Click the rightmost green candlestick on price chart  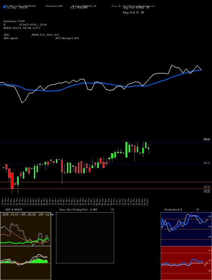pyautogui.click(x=148, y=148)
